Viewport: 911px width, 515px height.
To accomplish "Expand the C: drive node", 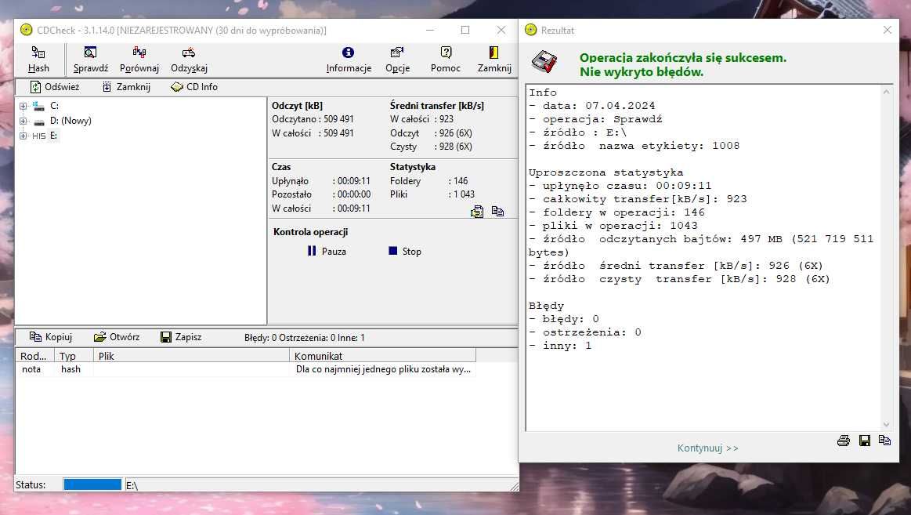I will coord(23,106).
